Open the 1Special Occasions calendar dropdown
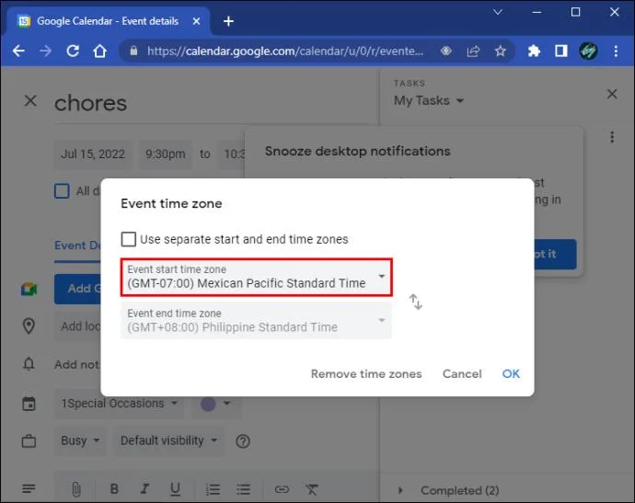 coord(119,404)
